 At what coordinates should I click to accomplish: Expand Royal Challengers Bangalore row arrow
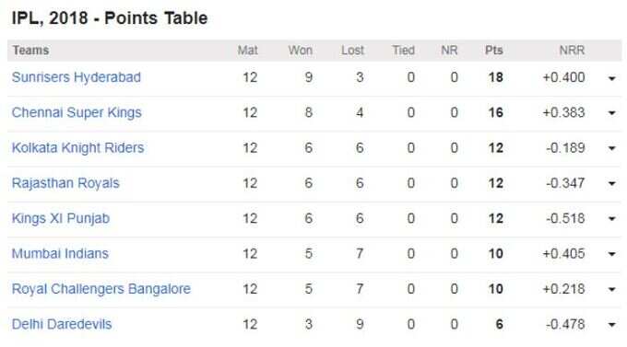click(611, 290)
